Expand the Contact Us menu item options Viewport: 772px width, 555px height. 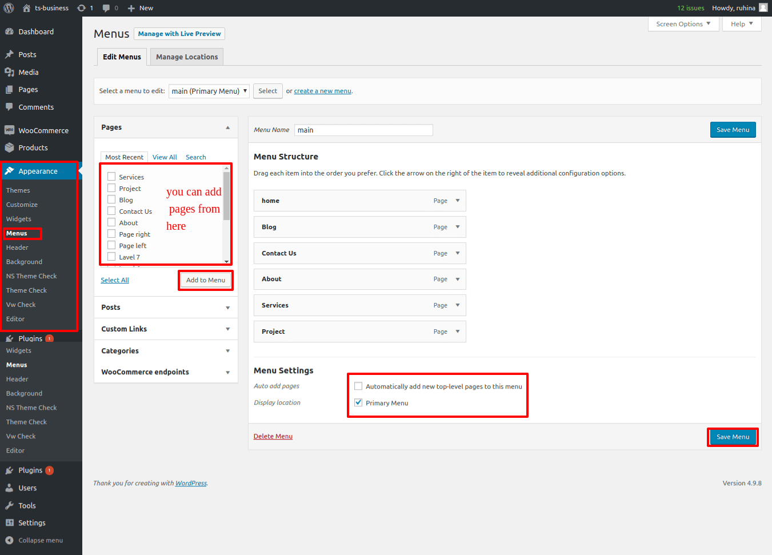458,253
